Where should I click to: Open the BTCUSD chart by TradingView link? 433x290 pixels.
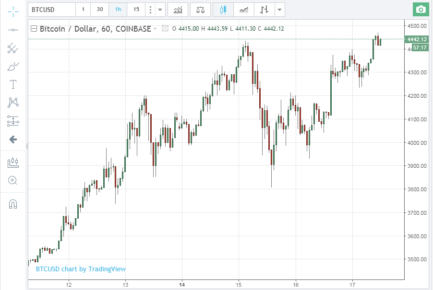81,269
